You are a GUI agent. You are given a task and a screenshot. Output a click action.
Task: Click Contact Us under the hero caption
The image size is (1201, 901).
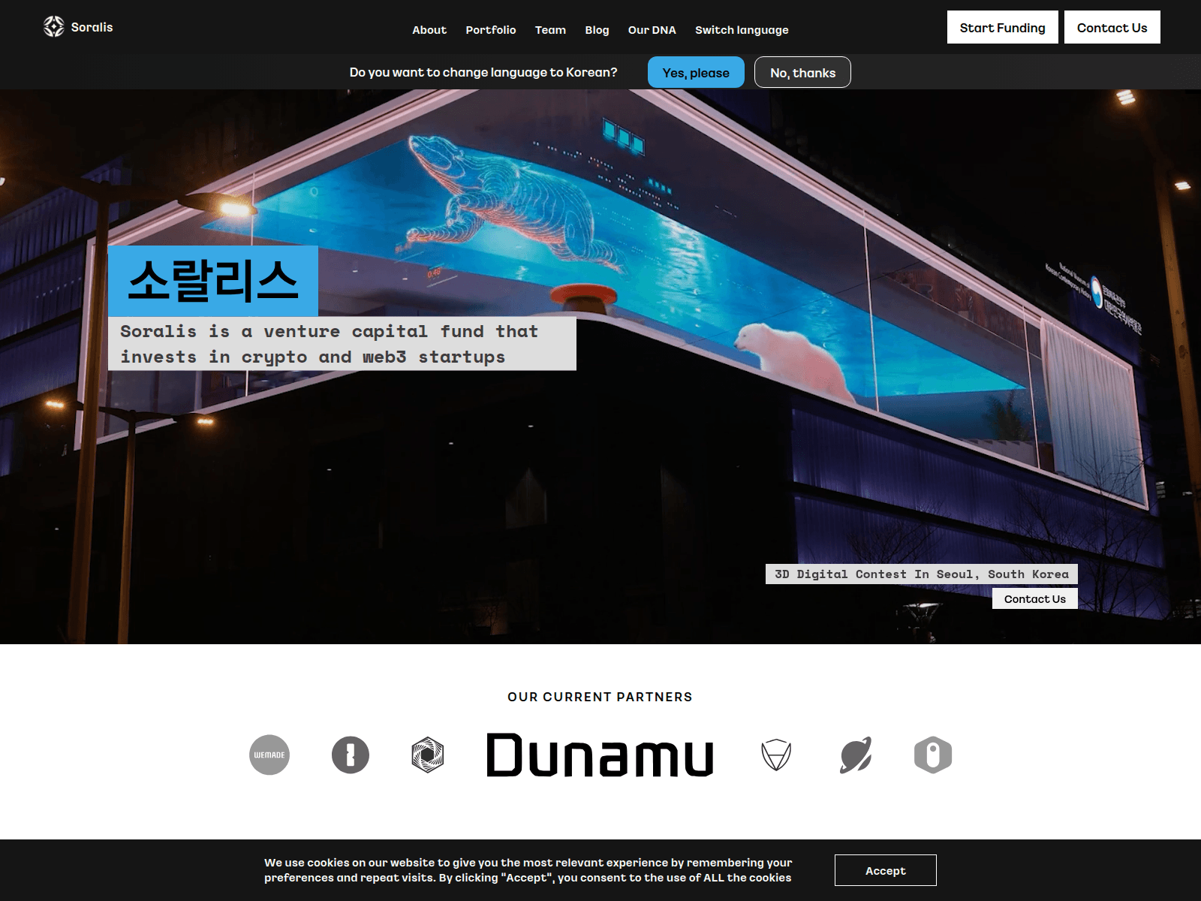(x=1034, y=598)
